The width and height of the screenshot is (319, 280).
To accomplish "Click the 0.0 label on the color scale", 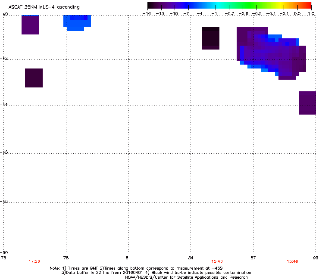I will (x=297, y=14).
